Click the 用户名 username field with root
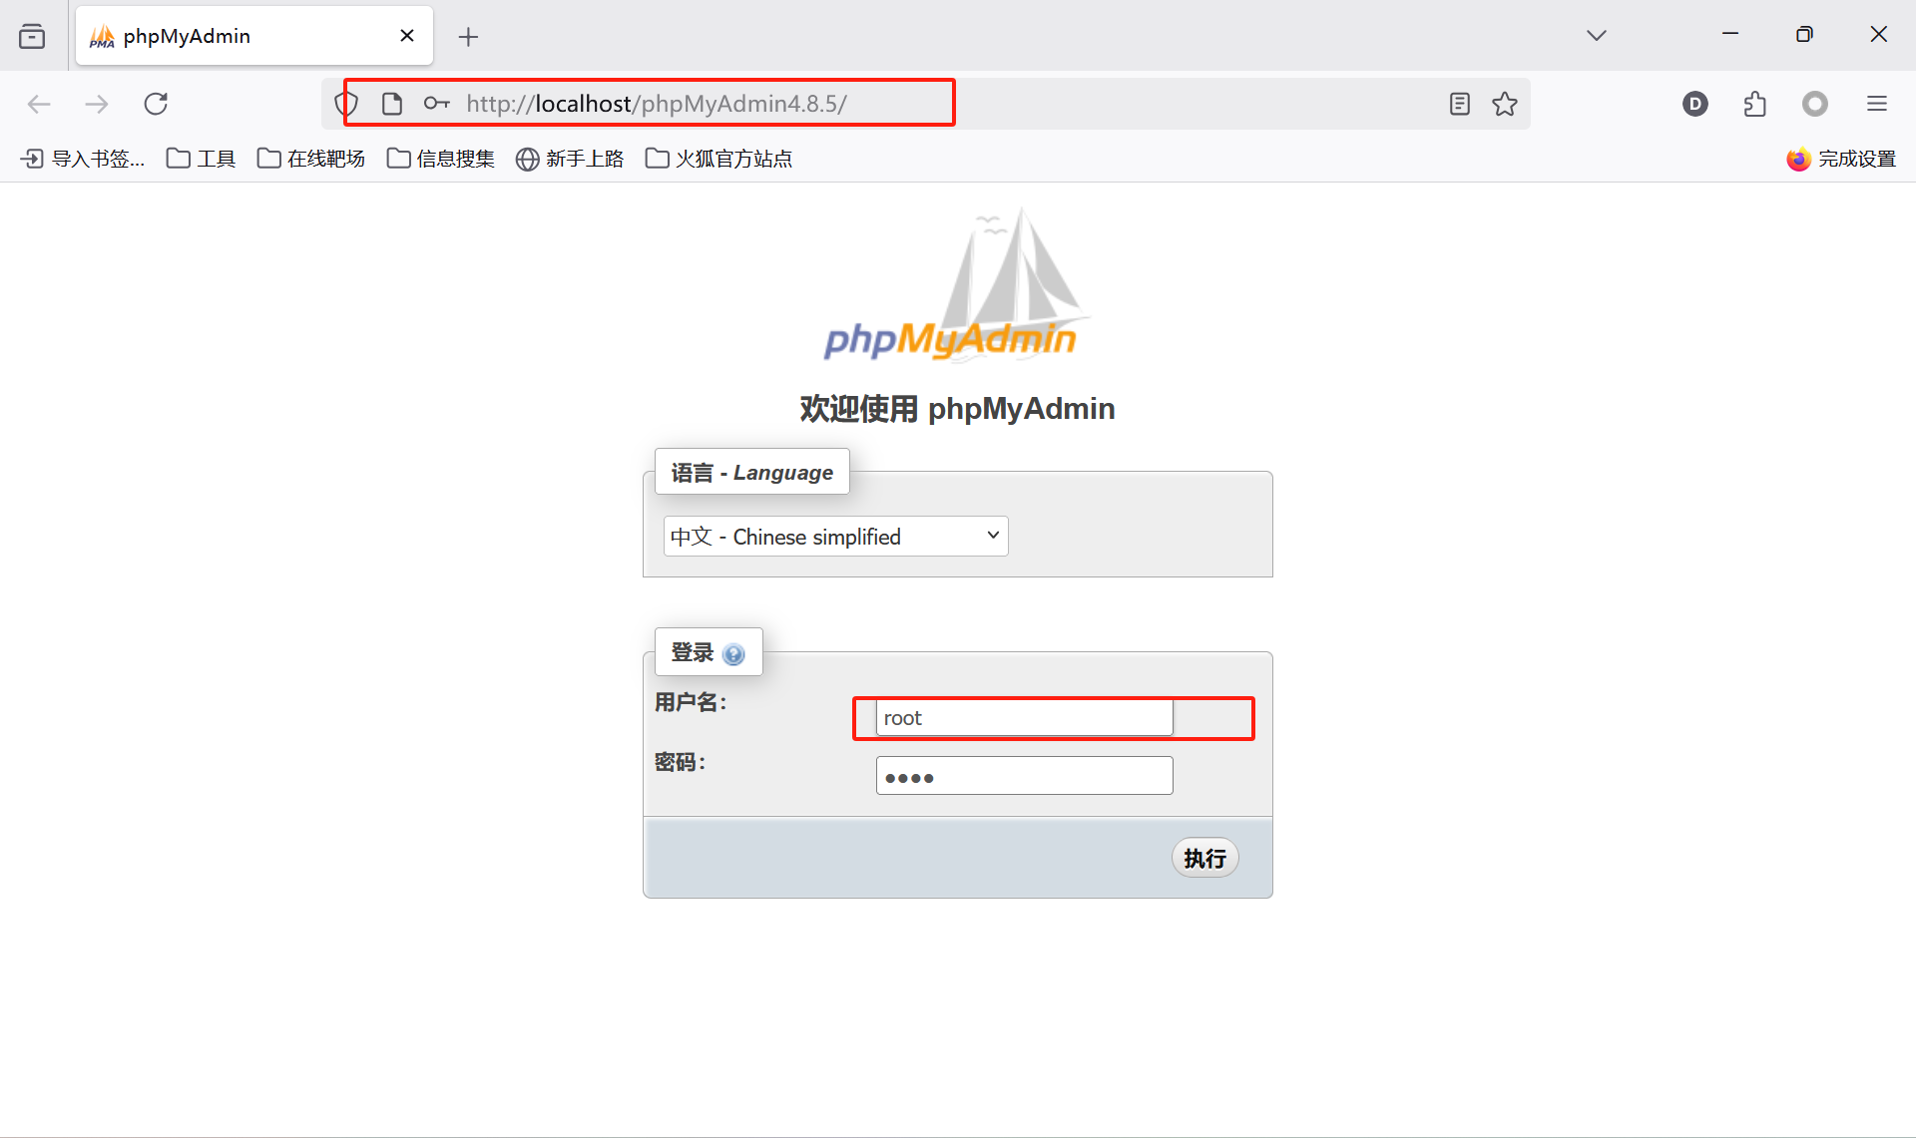The height and width of the screenshot is (1138, 1916). point(1024,717)
